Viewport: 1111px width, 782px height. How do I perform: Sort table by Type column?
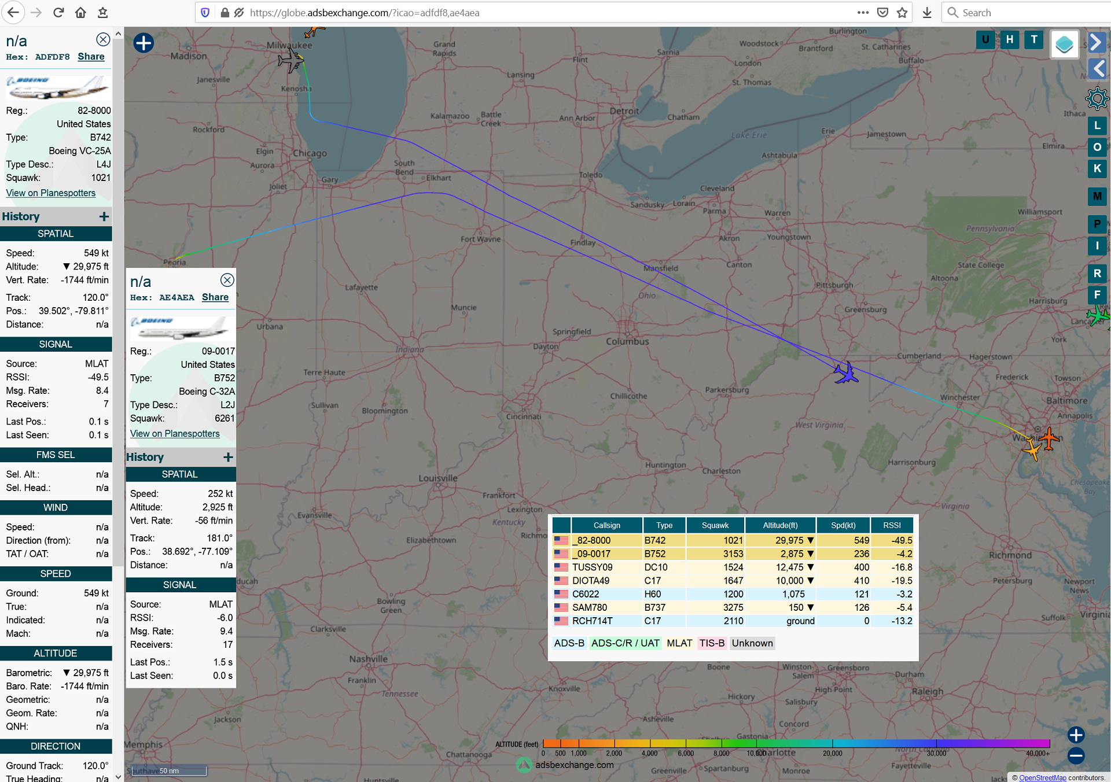(x=664, y=525)
